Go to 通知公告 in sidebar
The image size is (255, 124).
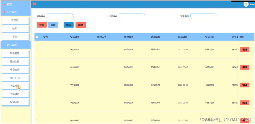coord(15,62)
